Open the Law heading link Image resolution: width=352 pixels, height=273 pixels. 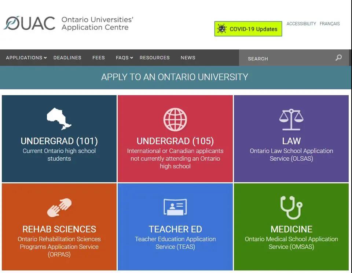(291, 141)
